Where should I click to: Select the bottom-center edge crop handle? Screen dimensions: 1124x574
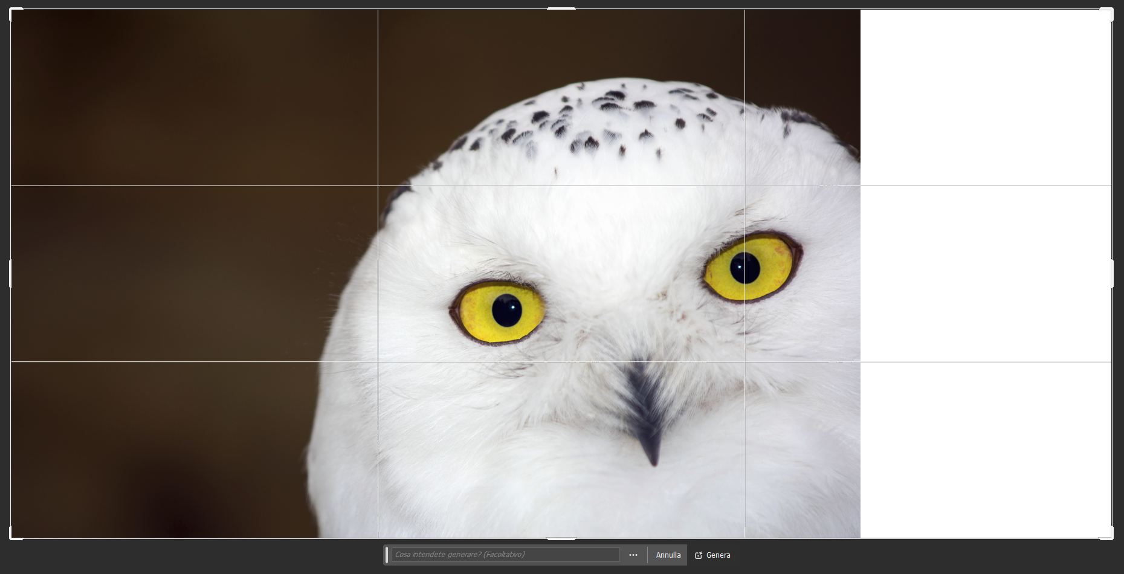coord(561,538)
